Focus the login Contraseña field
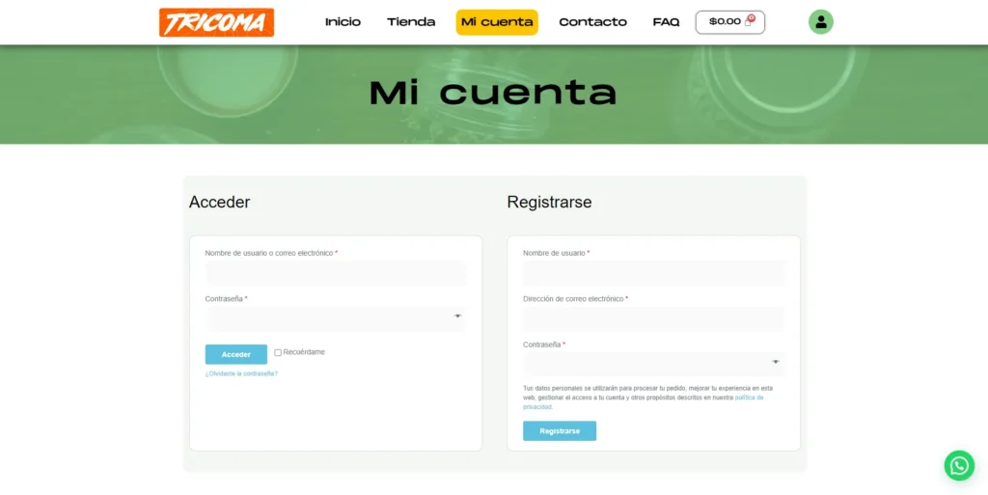988x495 pixels. (x=336, y=318)
